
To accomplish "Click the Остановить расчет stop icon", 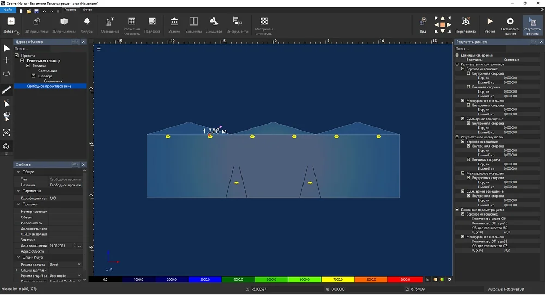I will pyautogui.click(x=510, y=22).
